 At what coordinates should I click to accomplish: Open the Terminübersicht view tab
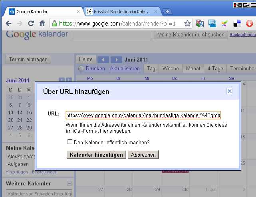pos(242,68)
